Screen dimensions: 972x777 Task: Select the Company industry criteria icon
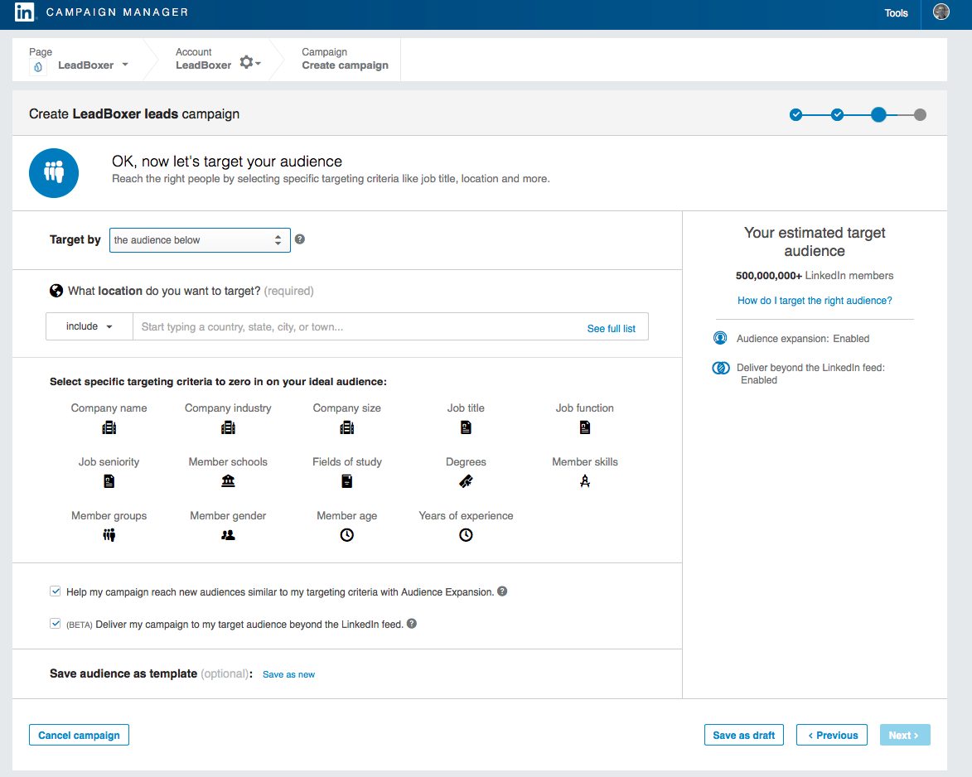point(228,427)
